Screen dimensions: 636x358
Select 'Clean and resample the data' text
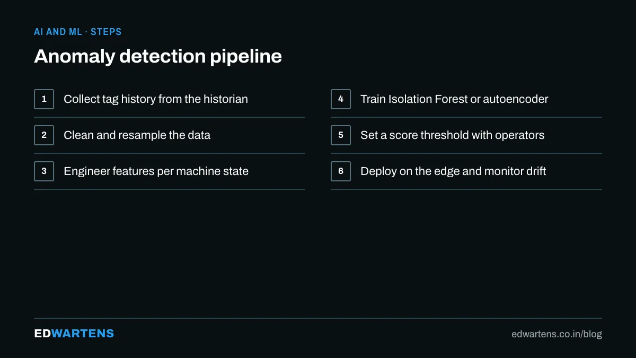(x=137, y=135)
